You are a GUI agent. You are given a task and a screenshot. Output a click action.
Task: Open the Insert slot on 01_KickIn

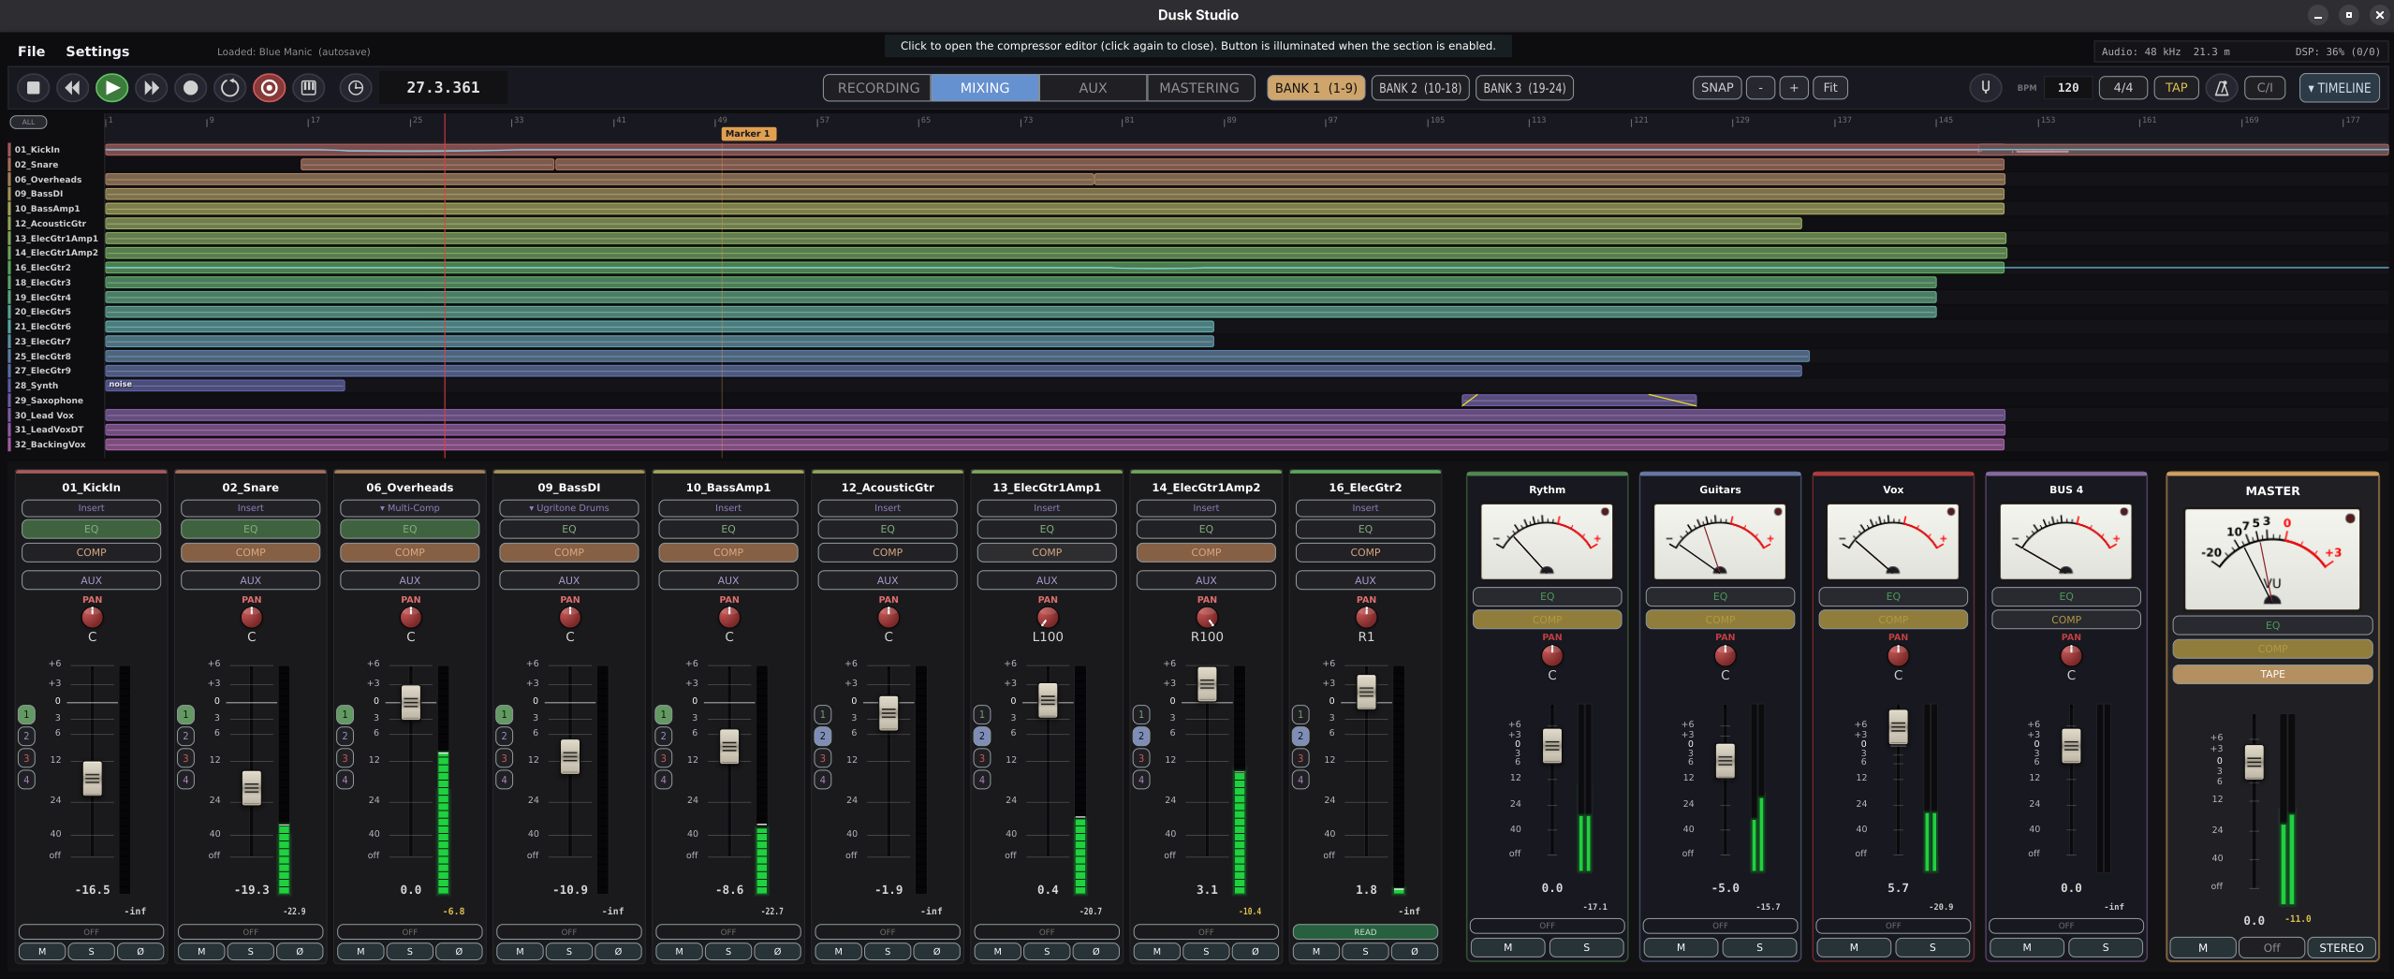(x=92, y=508)
